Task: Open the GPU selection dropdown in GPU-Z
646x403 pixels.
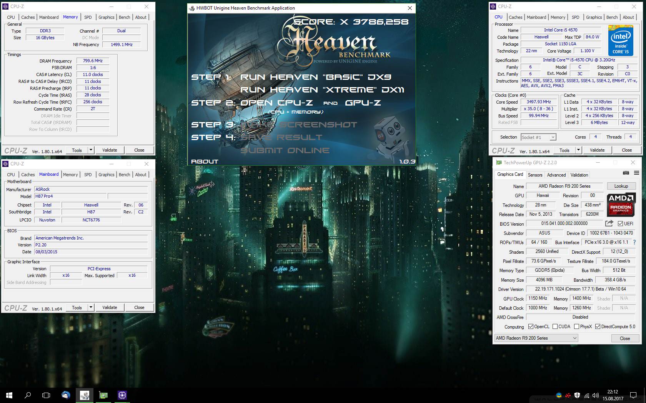Action: tap(536, 338)
